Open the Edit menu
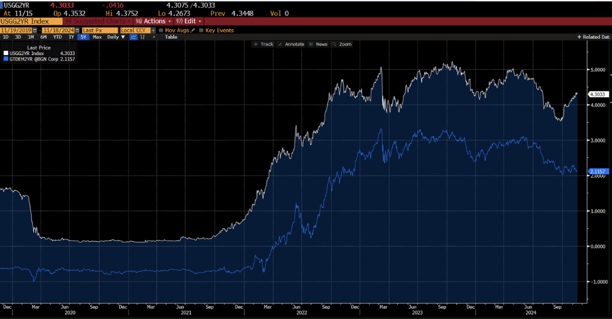The height and width of the screenshot is (319, 612). click(x=189, y=21)
